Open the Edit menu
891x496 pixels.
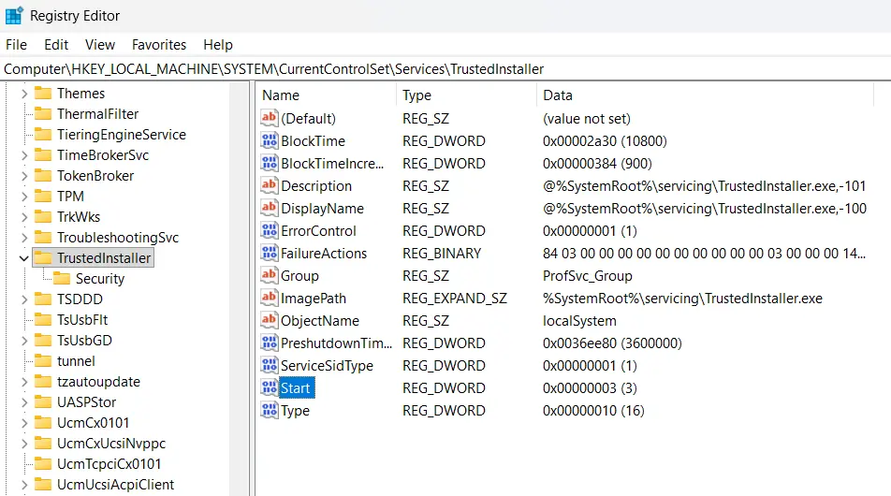point(56,44)
